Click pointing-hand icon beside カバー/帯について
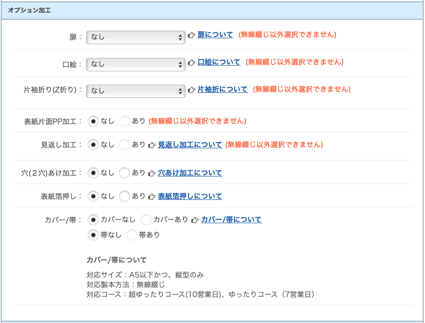Image resolution: width=425 pixels, height=323 pixels. [x=195, y=220]
